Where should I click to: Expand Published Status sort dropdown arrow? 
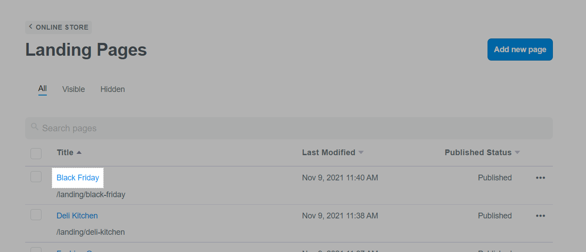pos(517,153)
